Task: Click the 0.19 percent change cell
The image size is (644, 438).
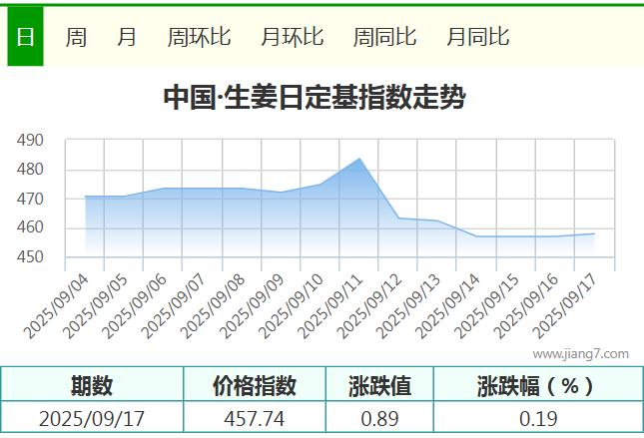Action: 538,419
